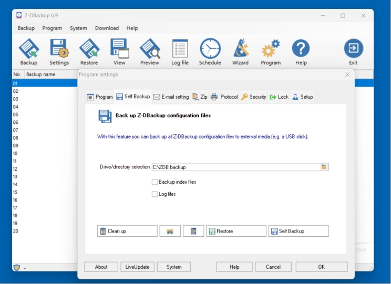Click the No. column header
This screenshot has width=391, height=284.
18,75
